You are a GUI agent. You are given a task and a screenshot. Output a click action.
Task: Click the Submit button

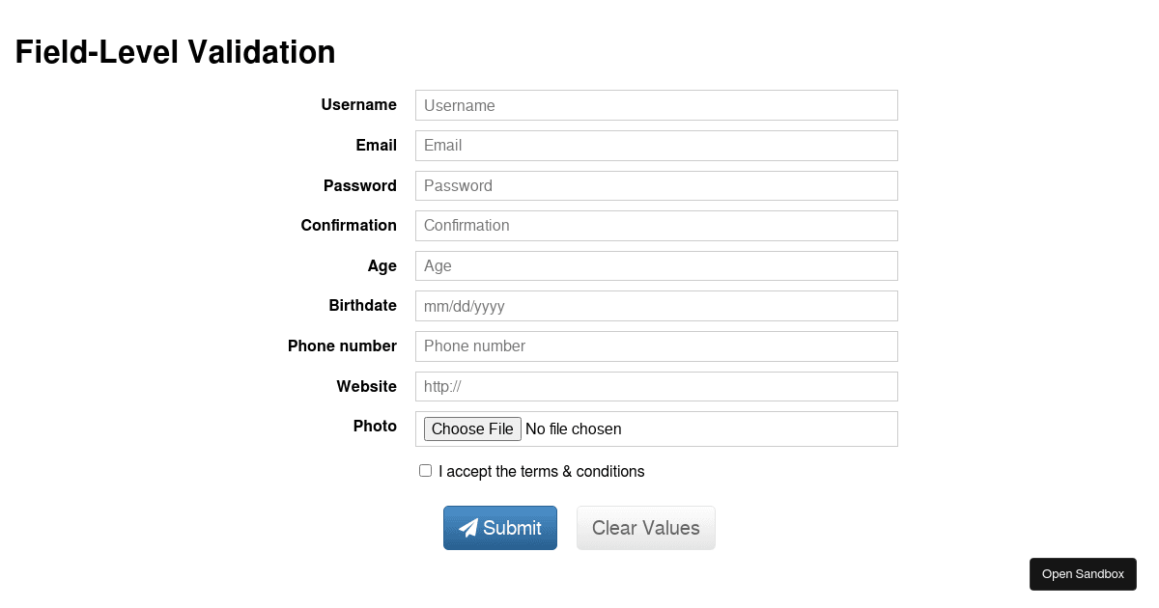coord(500,528)
